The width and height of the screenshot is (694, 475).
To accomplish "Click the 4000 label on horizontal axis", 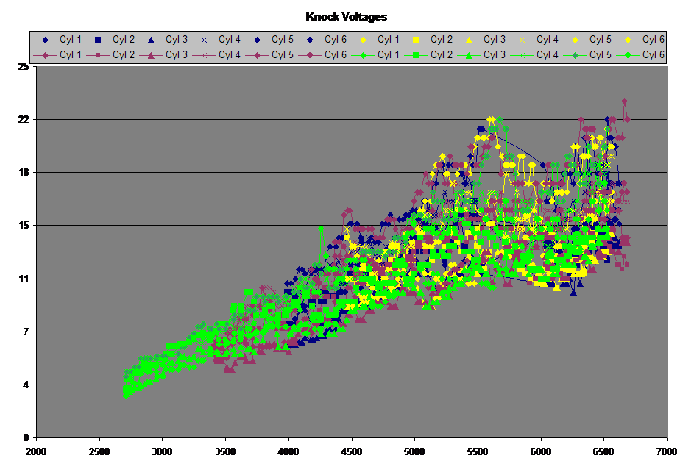I will coord(288,451).
